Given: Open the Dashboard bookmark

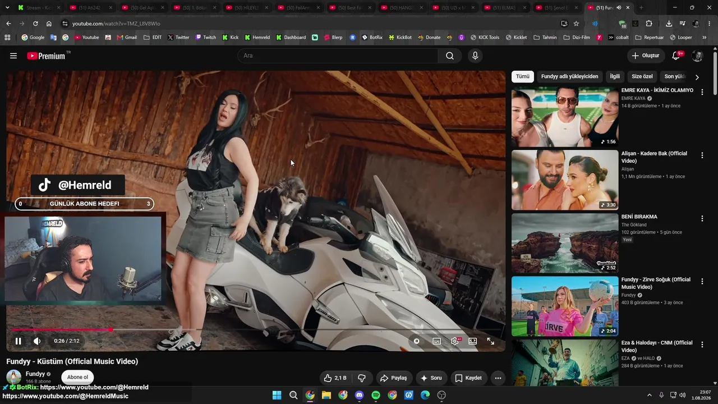Looking at the screenshot, I should (x=291, y=38).
